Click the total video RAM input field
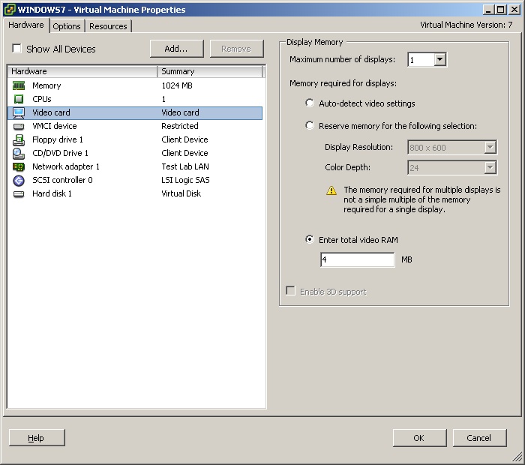This screenshot has height=465, width=525. 357,259
